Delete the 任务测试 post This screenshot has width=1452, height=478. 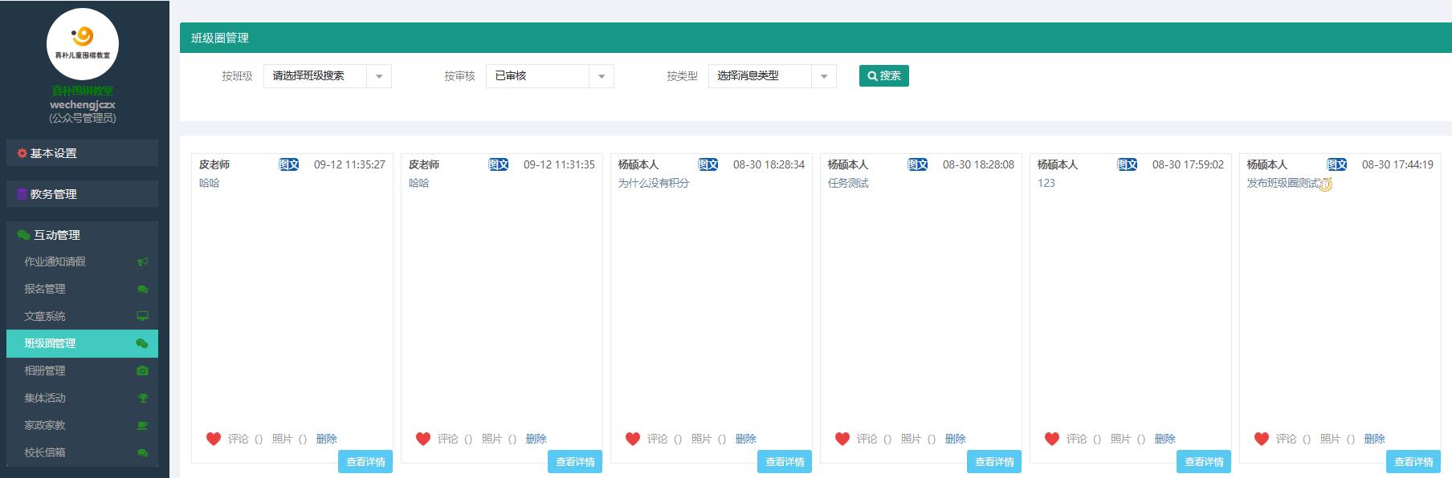point(956,439)
